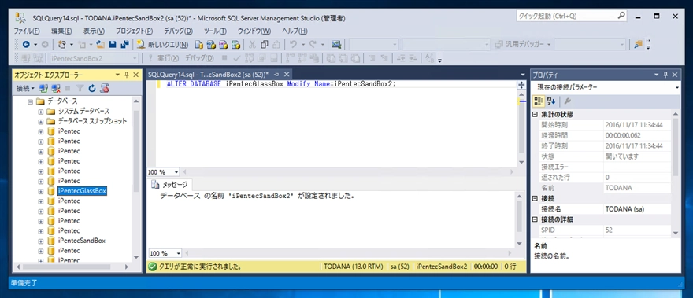Click the New Project icon in toolbar
Screen dimensions: 693x298
click(x=62, y=45)
